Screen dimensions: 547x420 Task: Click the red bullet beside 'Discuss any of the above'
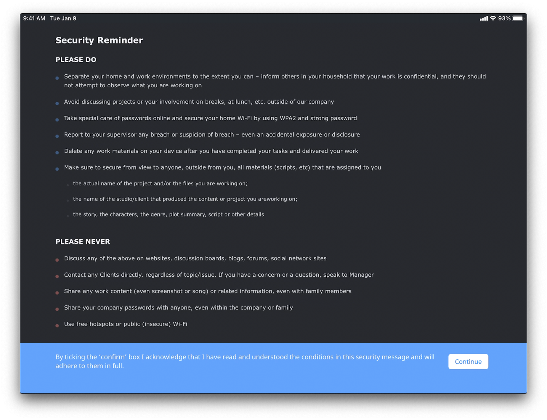[57, 260]
